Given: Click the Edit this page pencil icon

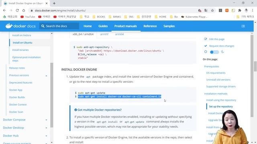Looking at the screenshot, I should (x=206, y=39).
